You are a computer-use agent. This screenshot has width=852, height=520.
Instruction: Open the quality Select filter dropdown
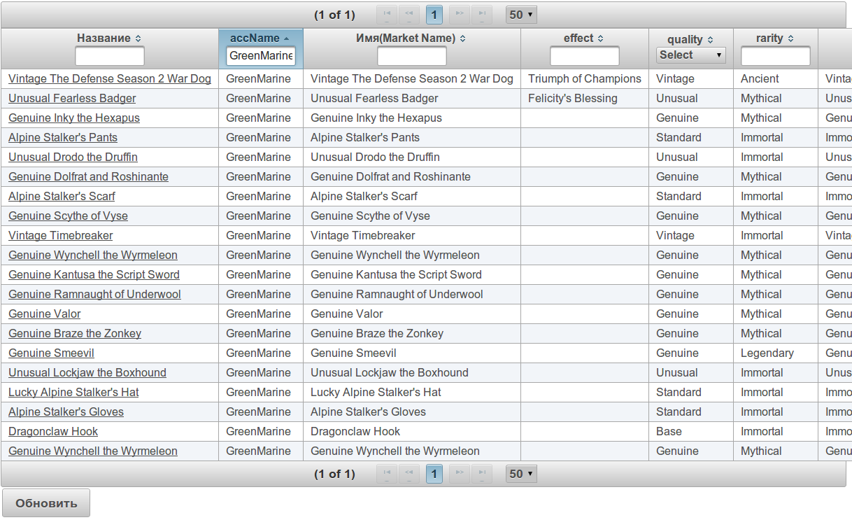click(x=690, y=55)
